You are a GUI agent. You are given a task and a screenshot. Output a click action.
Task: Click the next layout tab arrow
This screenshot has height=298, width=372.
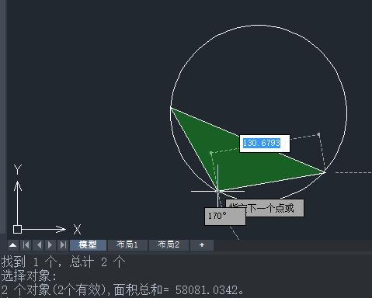click(50, 244)
